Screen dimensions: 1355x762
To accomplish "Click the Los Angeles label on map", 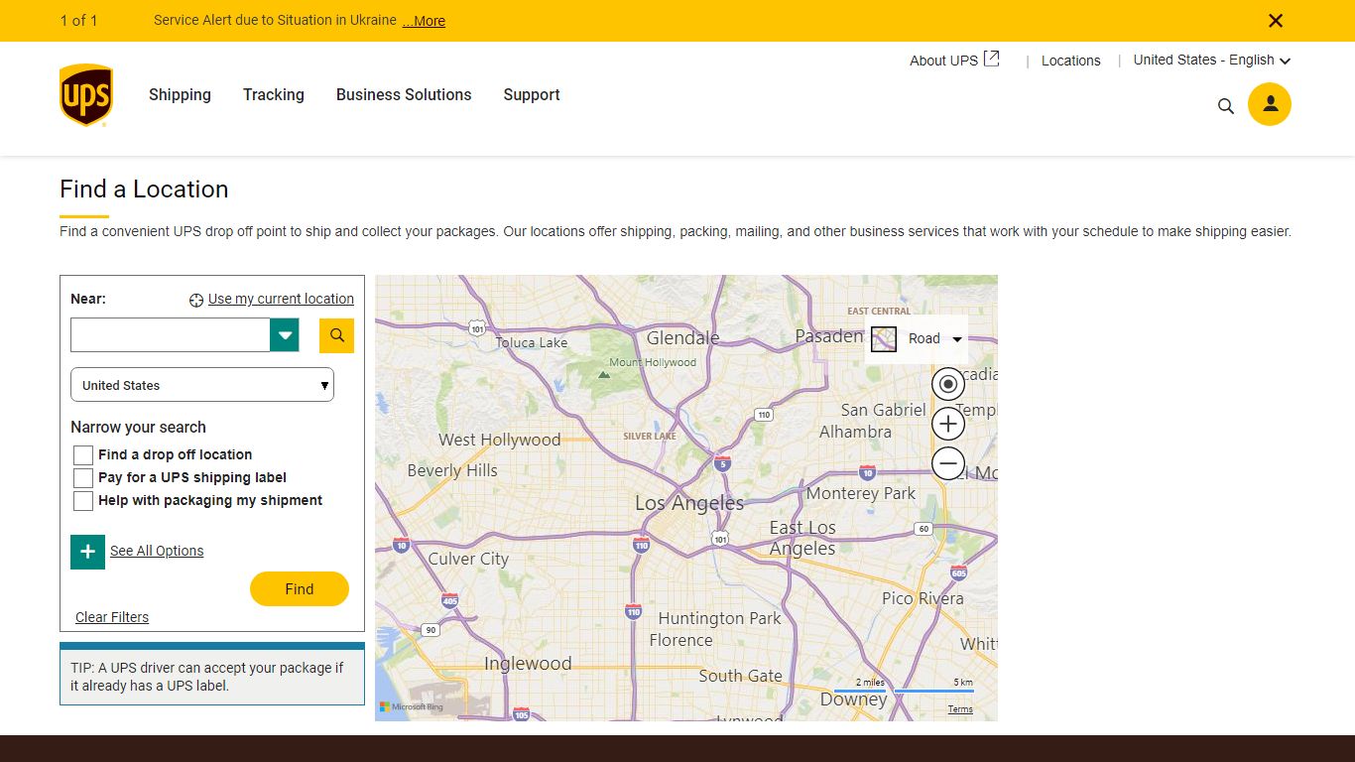I will coord(689,503).
